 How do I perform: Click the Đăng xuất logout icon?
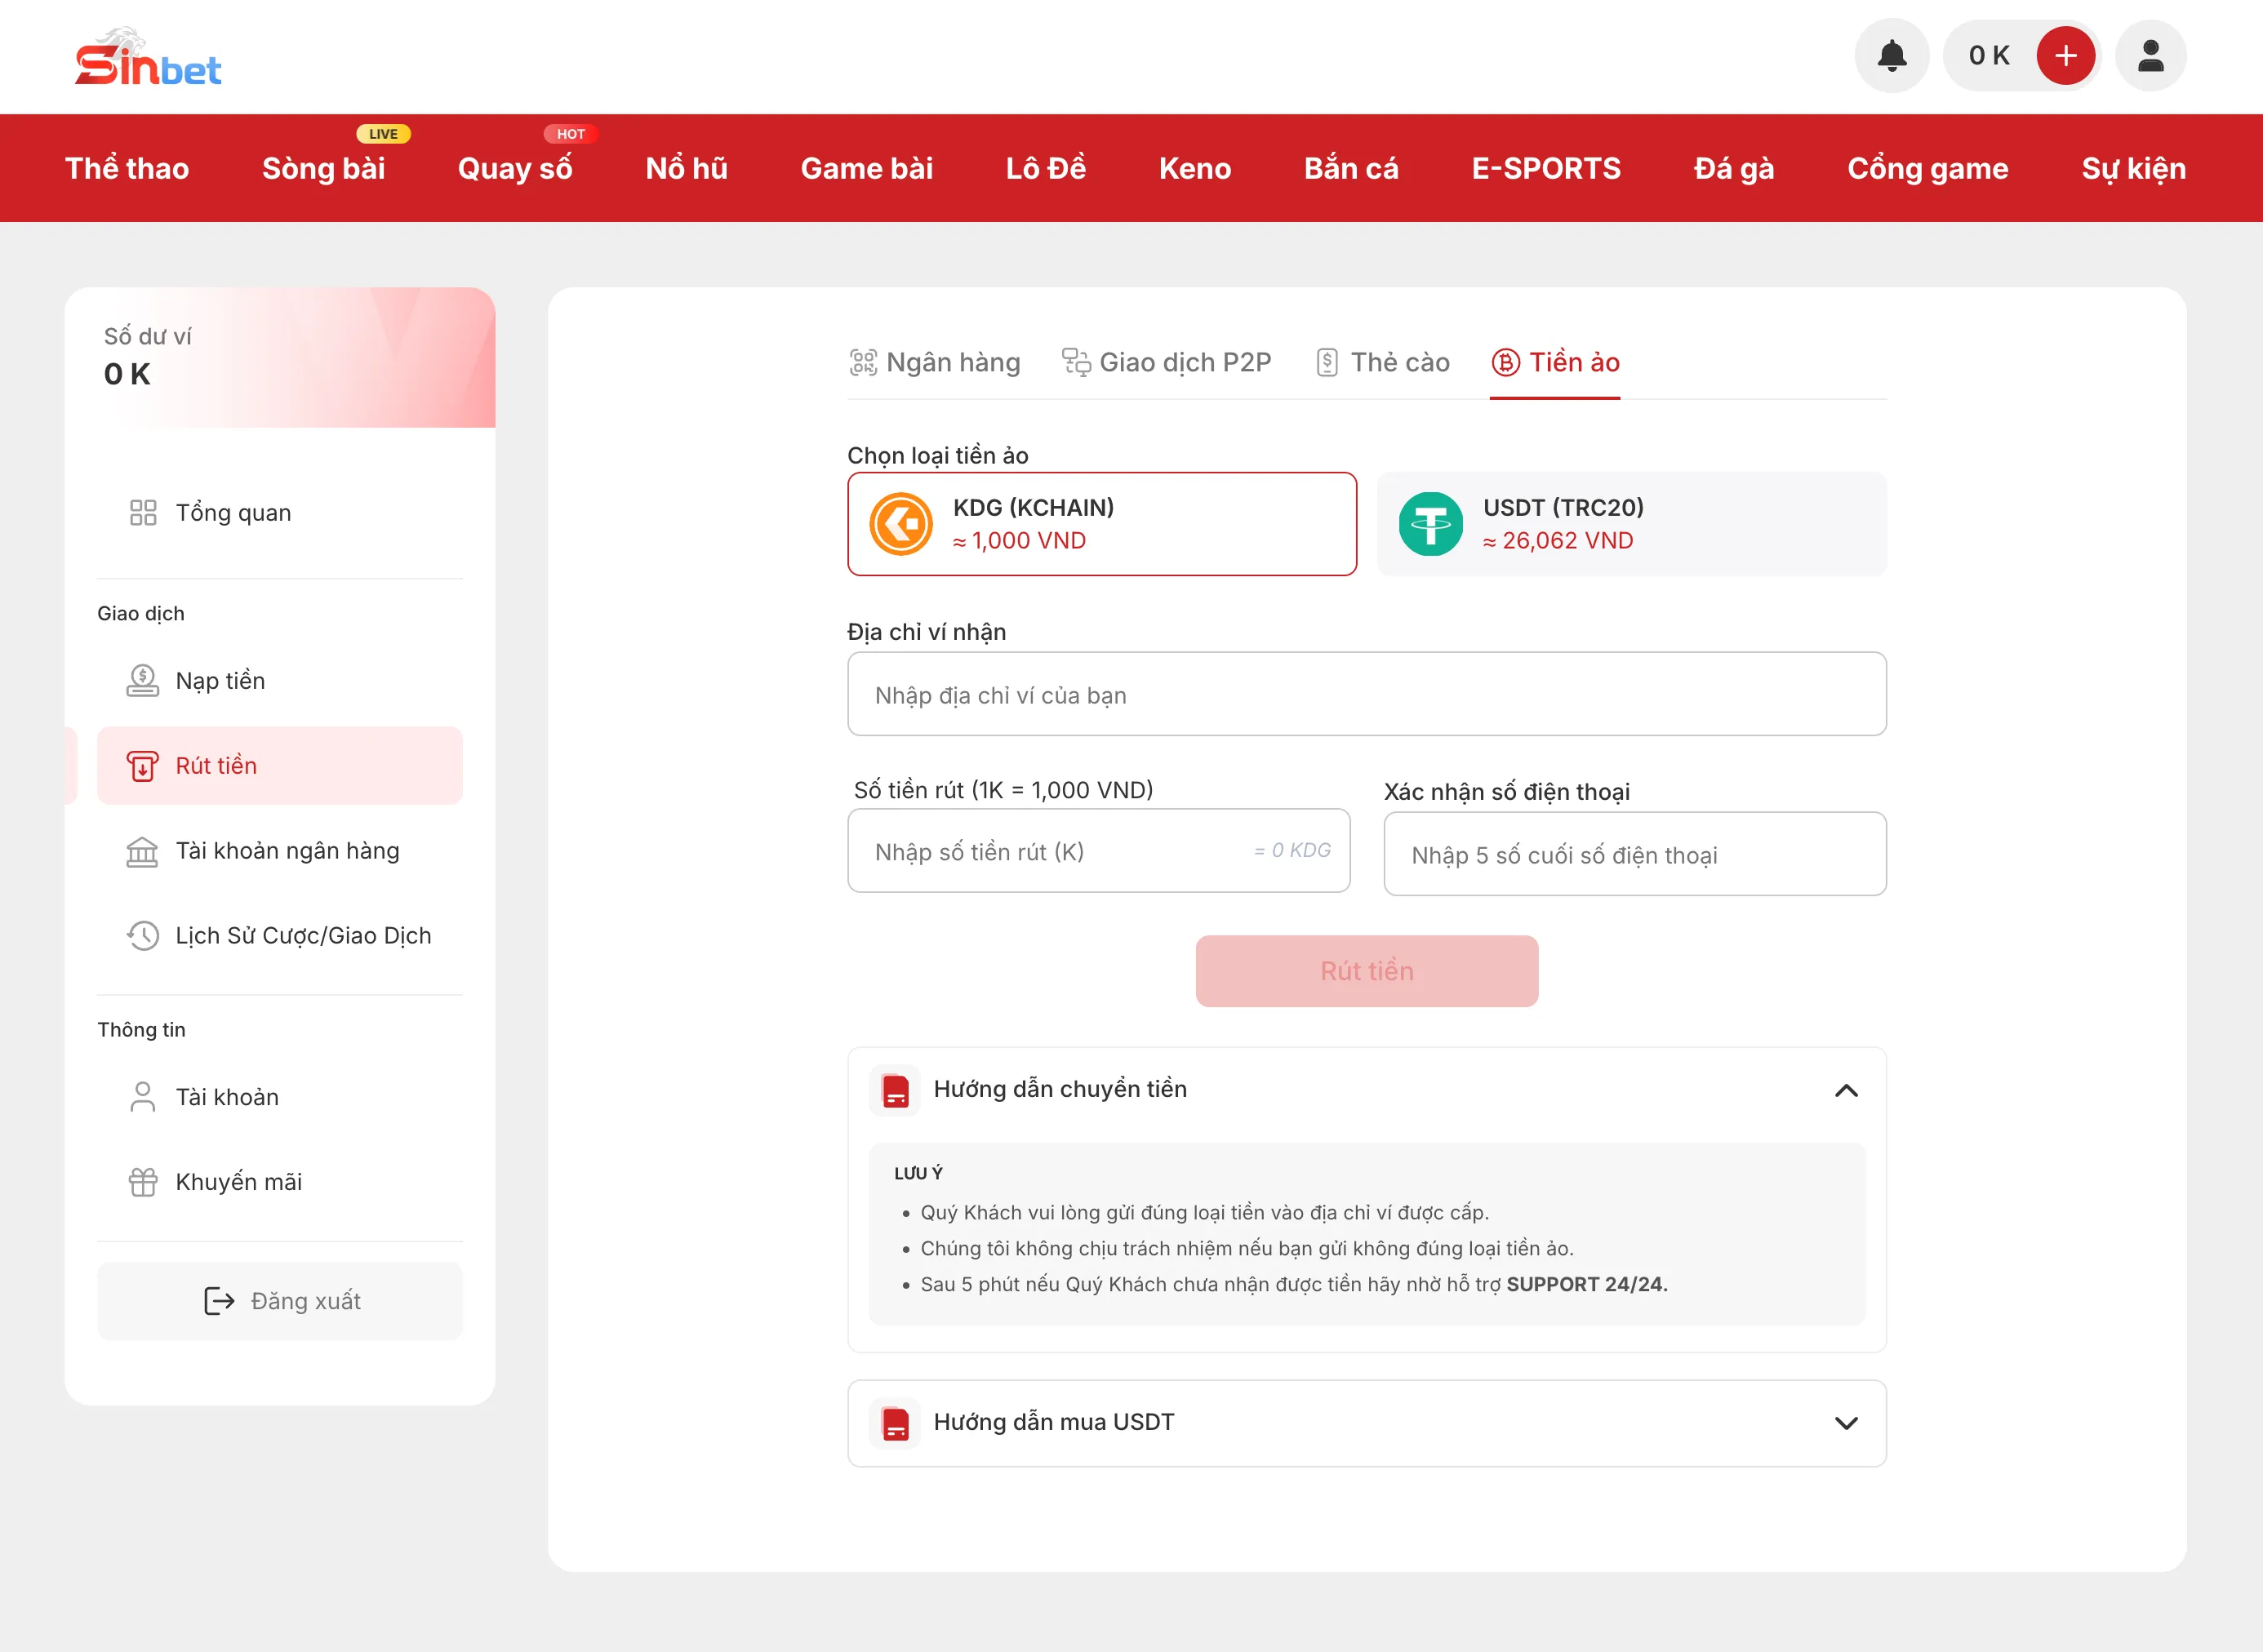click(x=219, y=1301)
